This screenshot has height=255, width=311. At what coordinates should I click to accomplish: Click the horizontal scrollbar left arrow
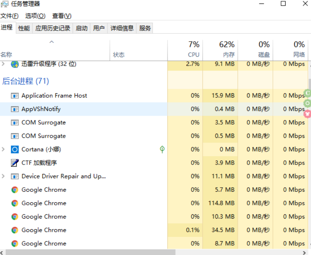(x=2, y=252)
